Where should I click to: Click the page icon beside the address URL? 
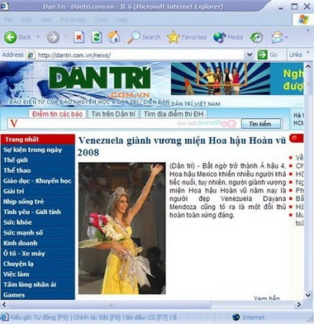click(x=31, y=55)
